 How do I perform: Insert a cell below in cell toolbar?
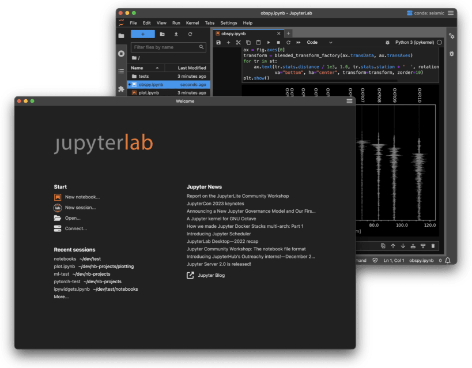(x=423, y=246)
